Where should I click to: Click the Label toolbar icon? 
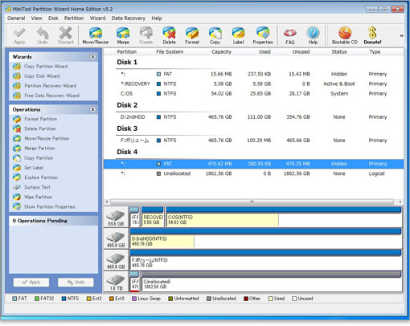coord(238,35)
